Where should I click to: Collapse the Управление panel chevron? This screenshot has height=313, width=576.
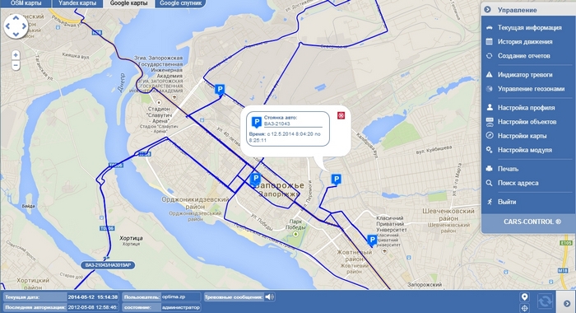487,10
